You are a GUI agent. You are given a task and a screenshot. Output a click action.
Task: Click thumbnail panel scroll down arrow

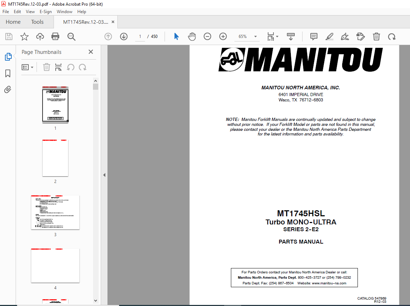point(95,301)
